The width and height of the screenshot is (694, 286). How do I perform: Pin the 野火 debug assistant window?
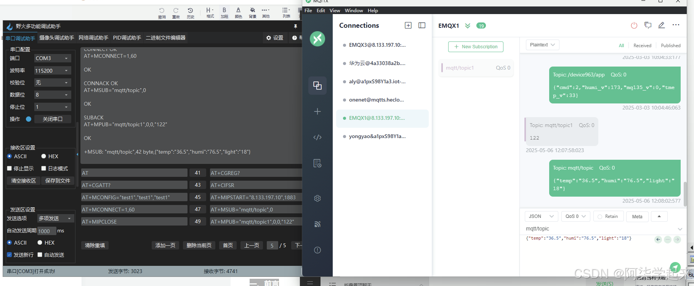(x=295, y=26)
